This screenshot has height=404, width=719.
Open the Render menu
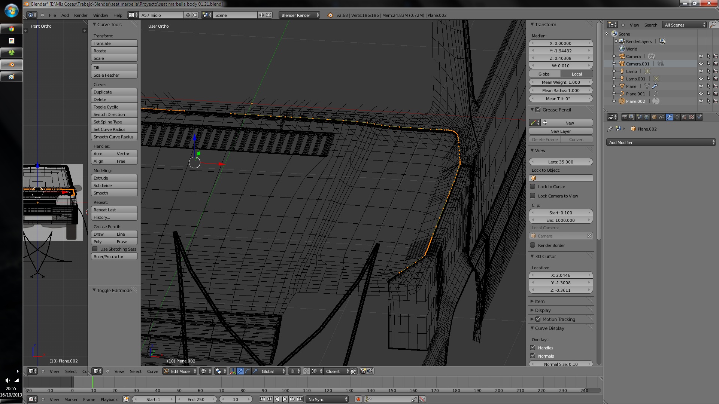click(81, 15)
